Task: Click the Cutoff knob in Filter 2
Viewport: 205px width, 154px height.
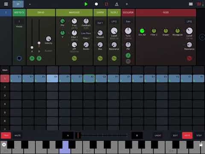Action: pyautogui.click(x=114, y=31)
